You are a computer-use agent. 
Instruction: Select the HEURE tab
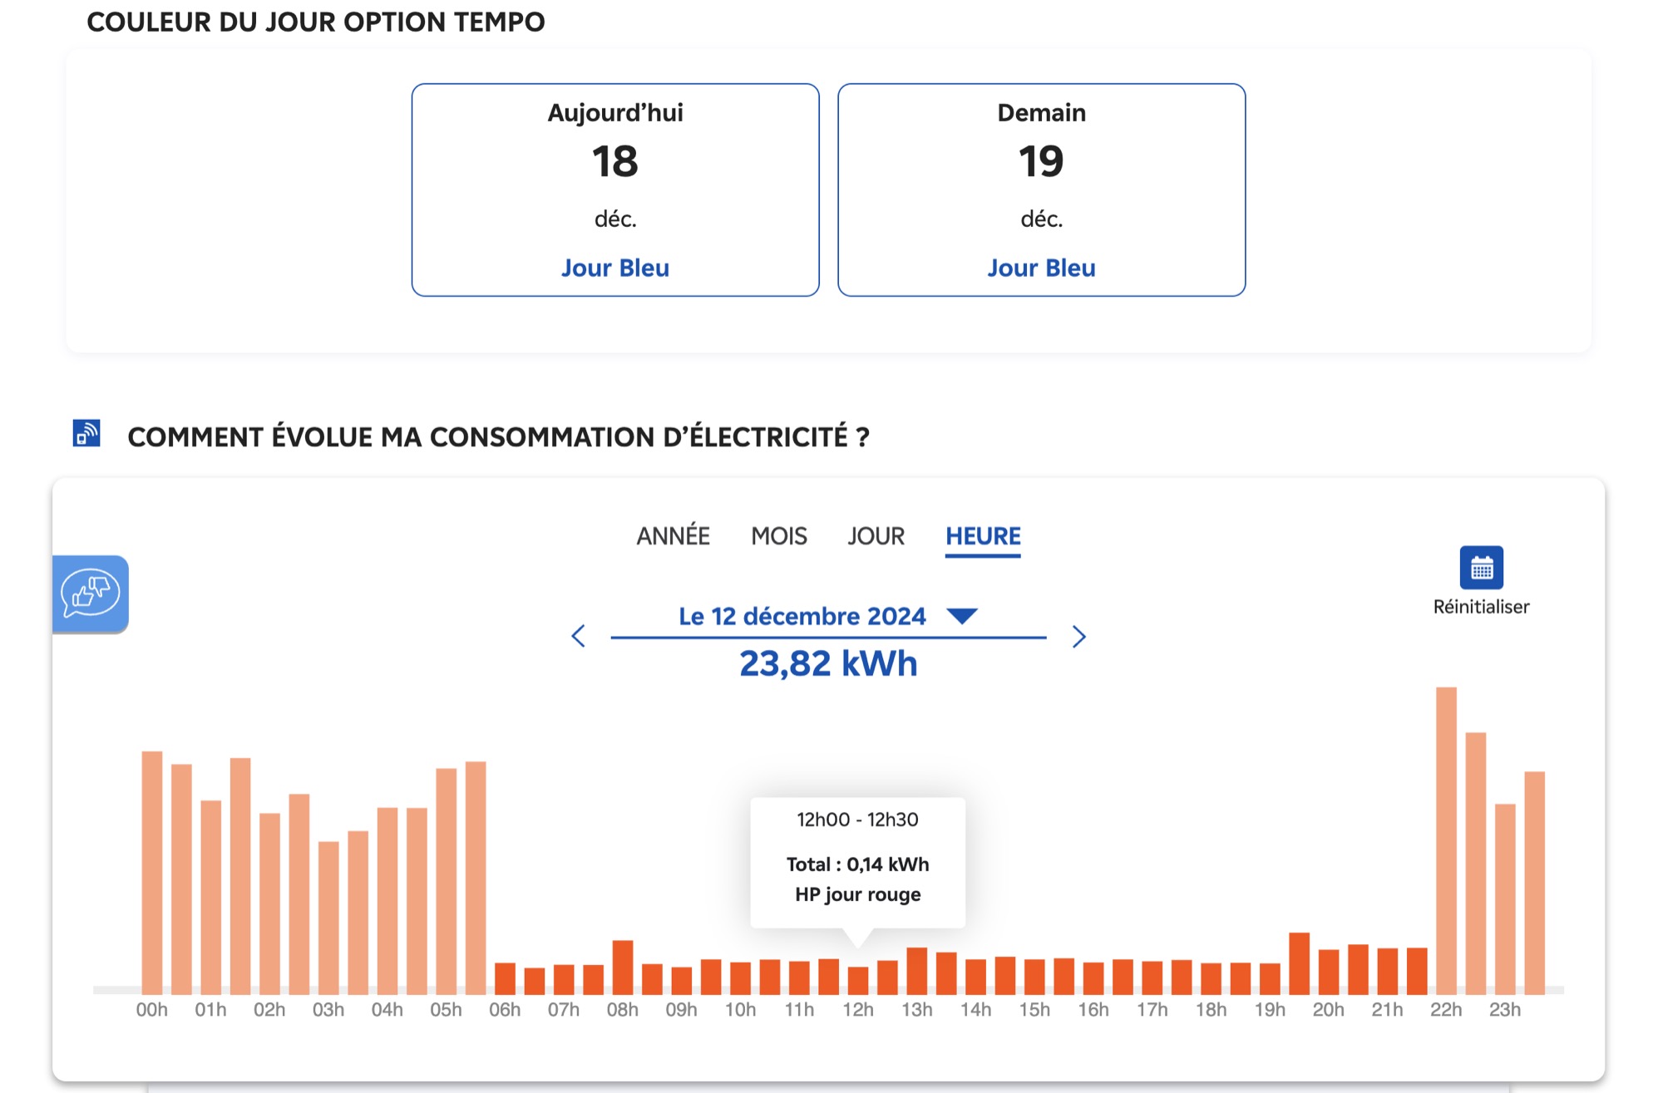tap(983, 537)
